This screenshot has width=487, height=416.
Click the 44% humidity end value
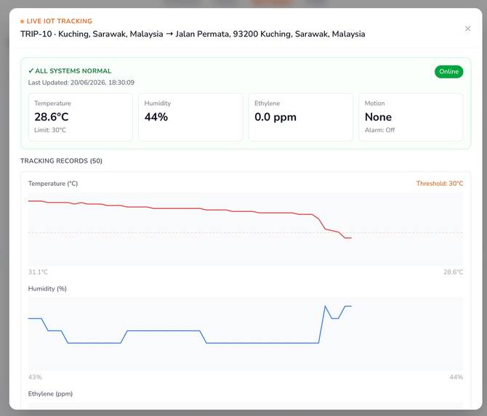(456, 377)
